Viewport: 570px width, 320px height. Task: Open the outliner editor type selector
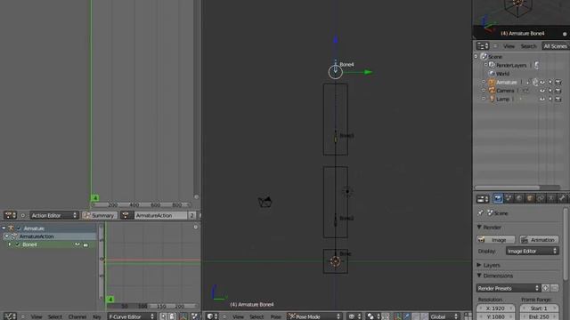pos(483,46)
